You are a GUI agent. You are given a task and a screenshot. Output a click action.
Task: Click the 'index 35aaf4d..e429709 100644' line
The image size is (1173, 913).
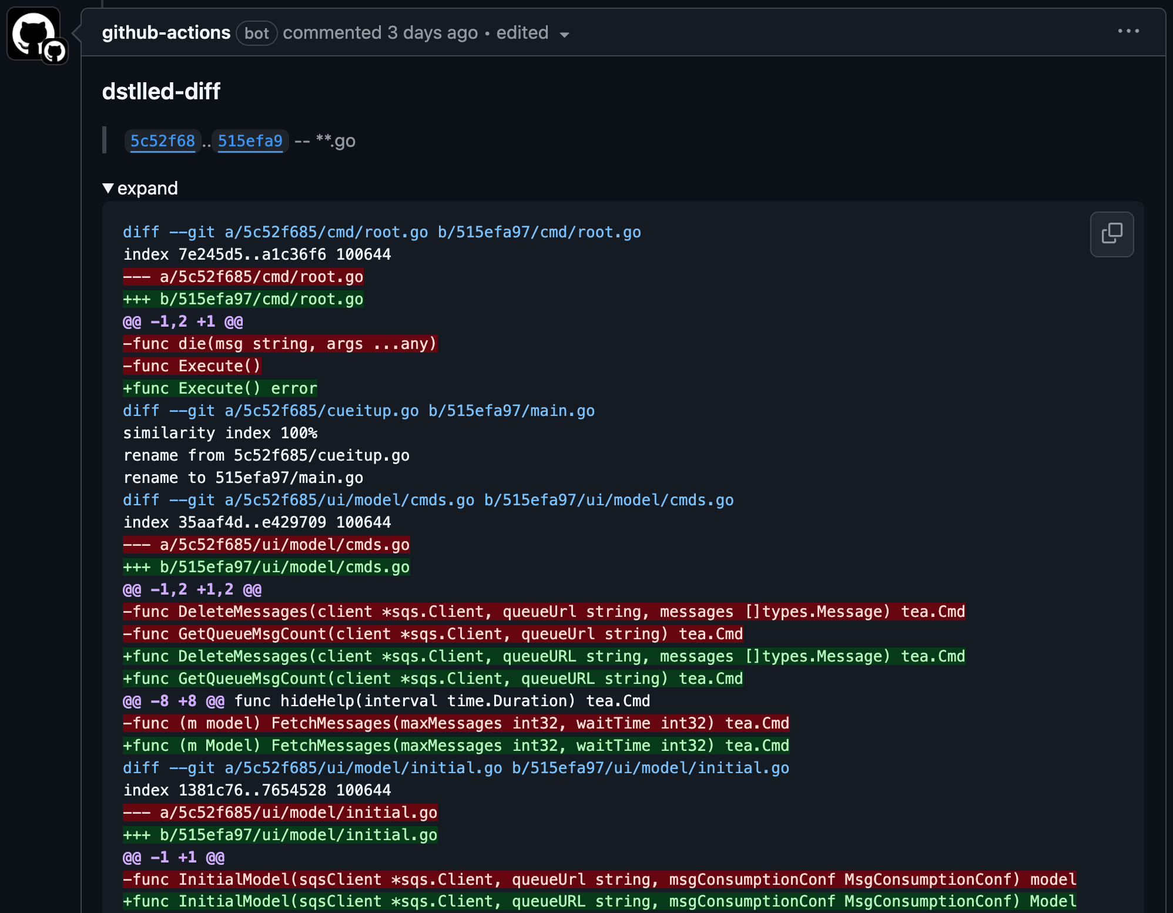[257, 522]
